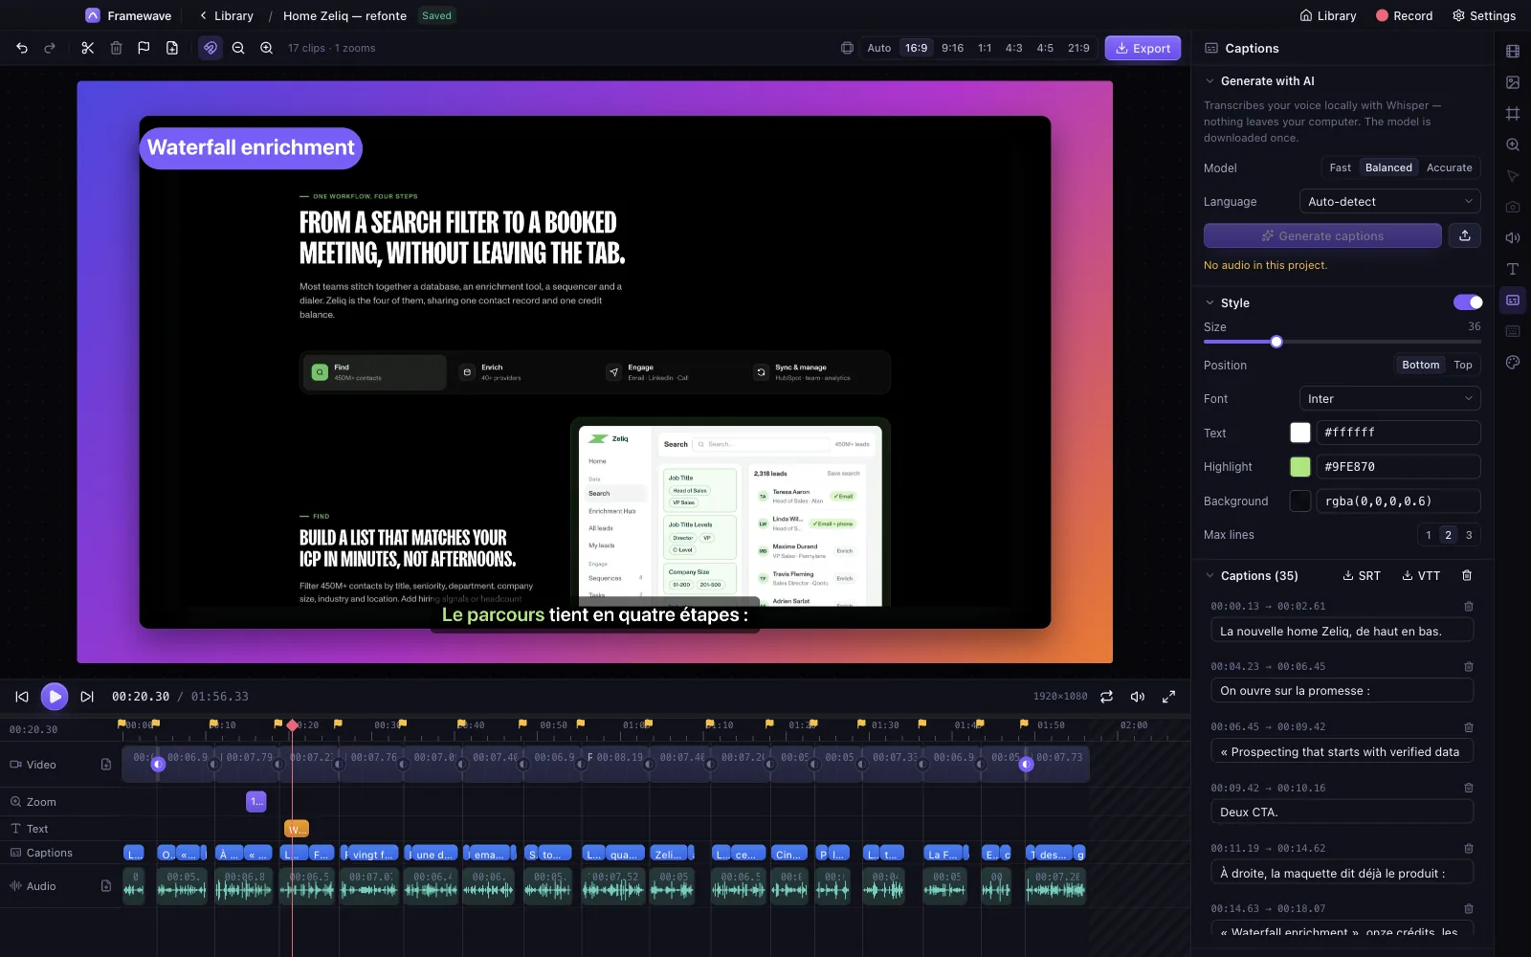Set max lines to 1
Screen dimensions: 1531x957
1429,535
